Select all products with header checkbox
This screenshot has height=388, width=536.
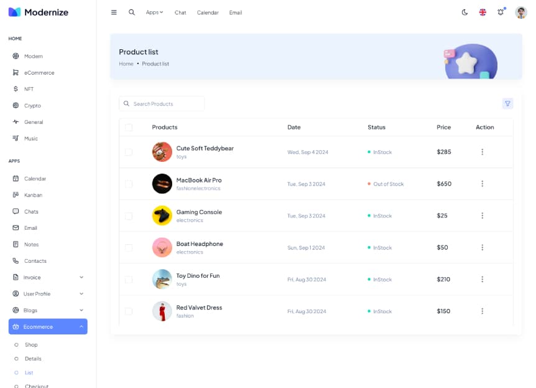click(129, 128)
